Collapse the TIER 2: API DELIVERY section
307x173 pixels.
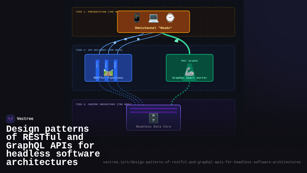point(99,50)
